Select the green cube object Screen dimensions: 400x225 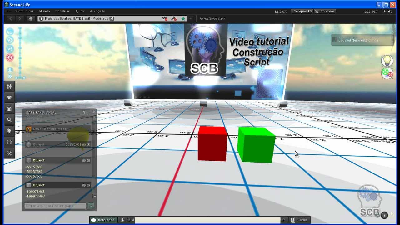256,144
